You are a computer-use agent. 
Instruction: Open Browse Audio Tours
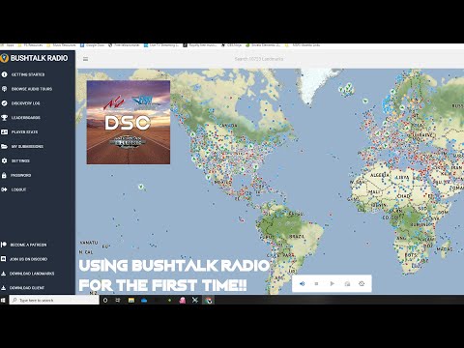(32, 89)
